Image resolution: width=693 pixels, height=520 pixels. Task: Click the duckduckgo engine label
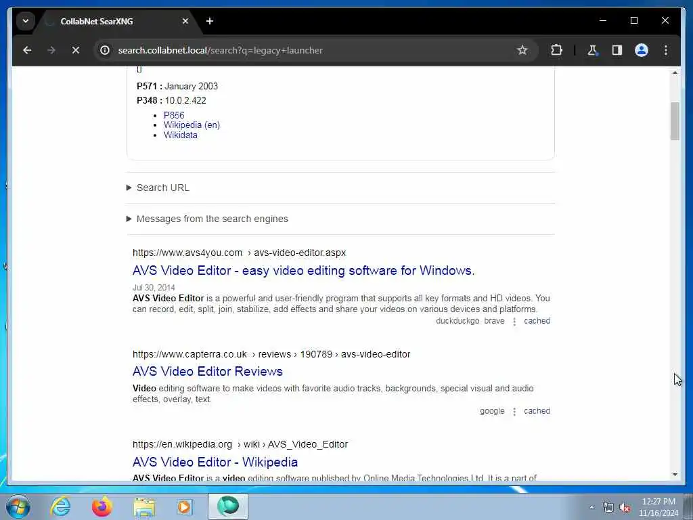(457, 321)
